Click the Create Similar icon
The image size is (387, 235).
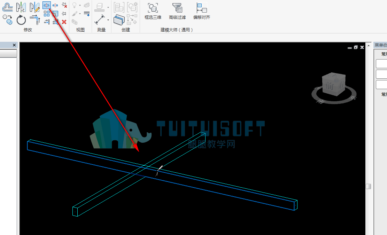click(x=132, y=19)
